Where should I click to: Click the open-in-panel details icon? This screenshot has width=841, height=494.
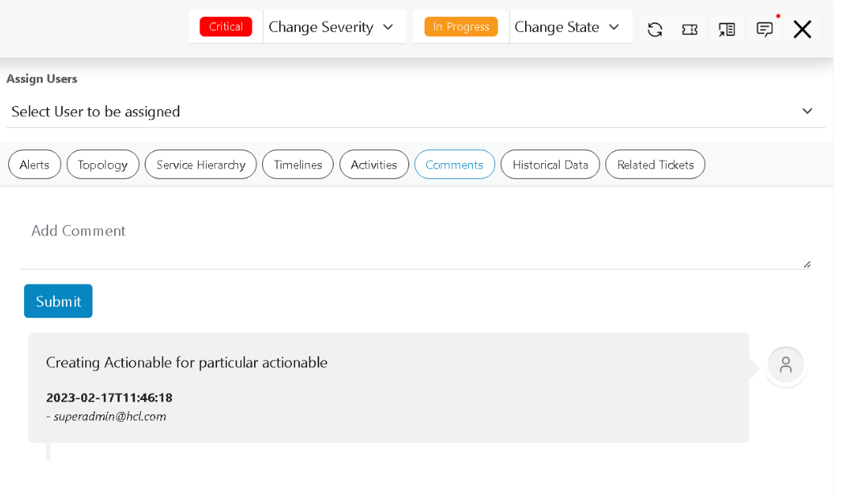coord(727,30)
